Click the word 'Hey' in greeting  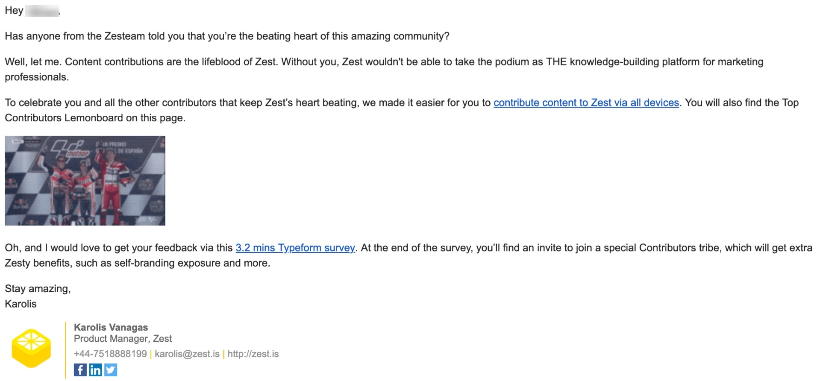click(x=14, y=11)
